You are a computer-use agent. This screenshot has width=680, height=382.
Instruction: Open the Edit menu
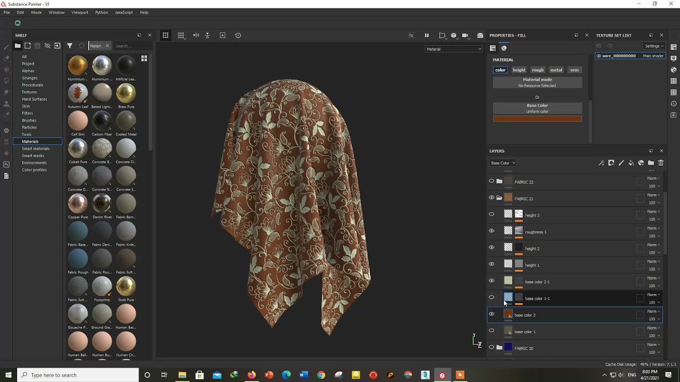tap(20, 12)
